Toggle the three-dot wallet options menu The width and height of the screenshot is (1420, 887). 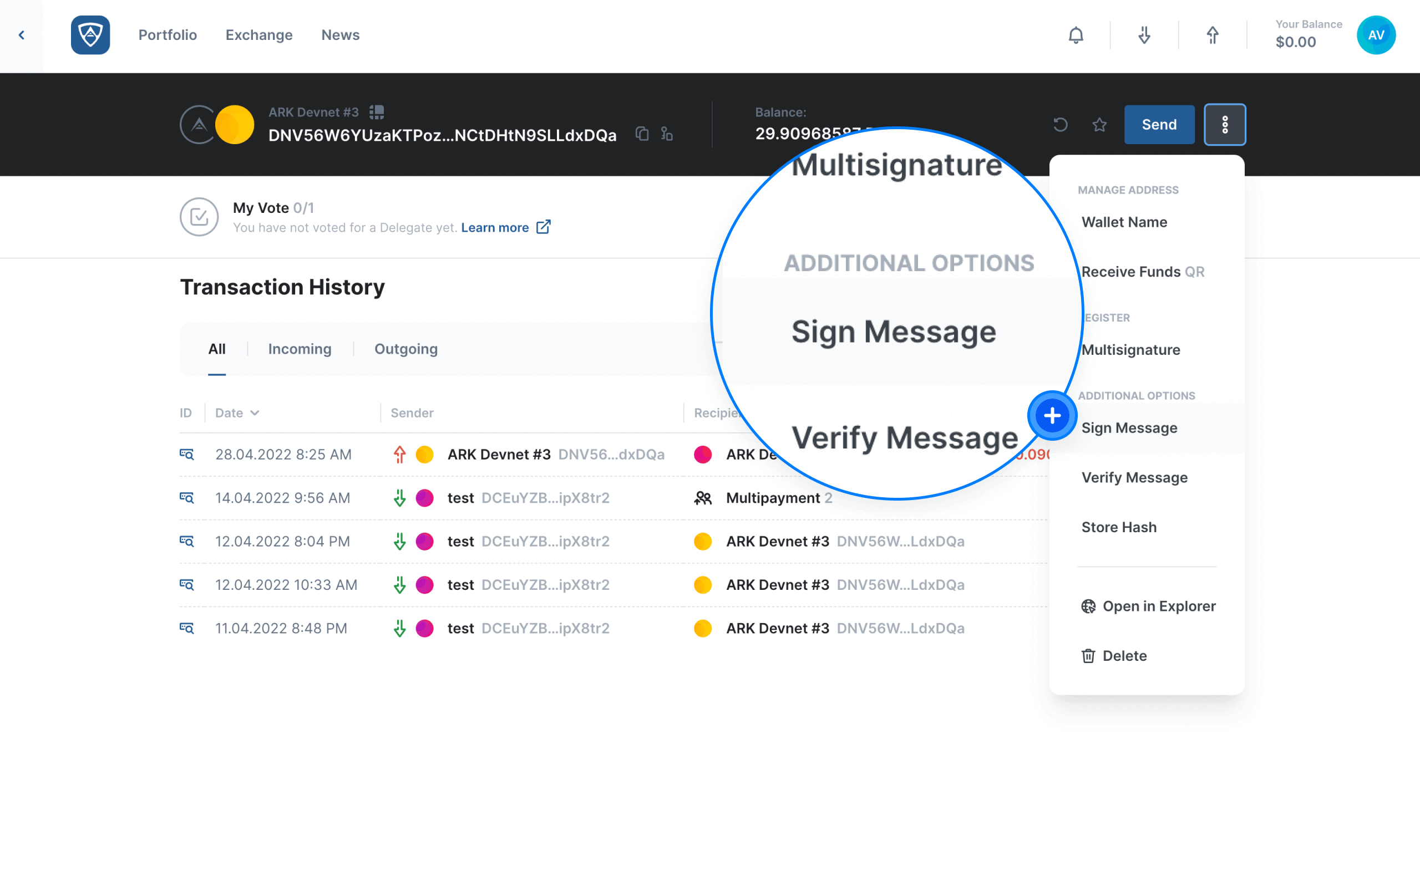point(1225,124)
